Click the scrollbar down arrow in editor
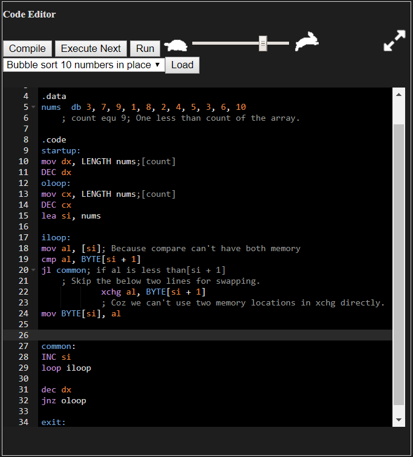Screen dimensions: 413x457 pyautogui.click(x=398, y=420)
